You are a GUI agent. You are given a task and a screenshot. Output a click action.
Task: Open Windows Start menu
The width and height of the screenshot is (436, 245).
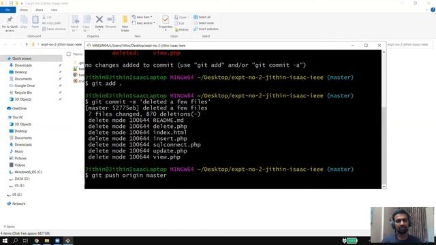5,241
